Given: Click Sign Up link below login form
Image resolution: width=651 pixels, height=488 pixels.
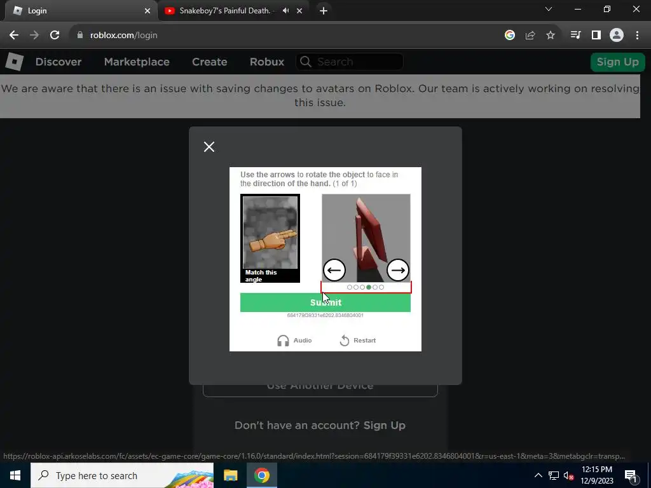Looking at the screenshot, I should click(x=385, y=425).
